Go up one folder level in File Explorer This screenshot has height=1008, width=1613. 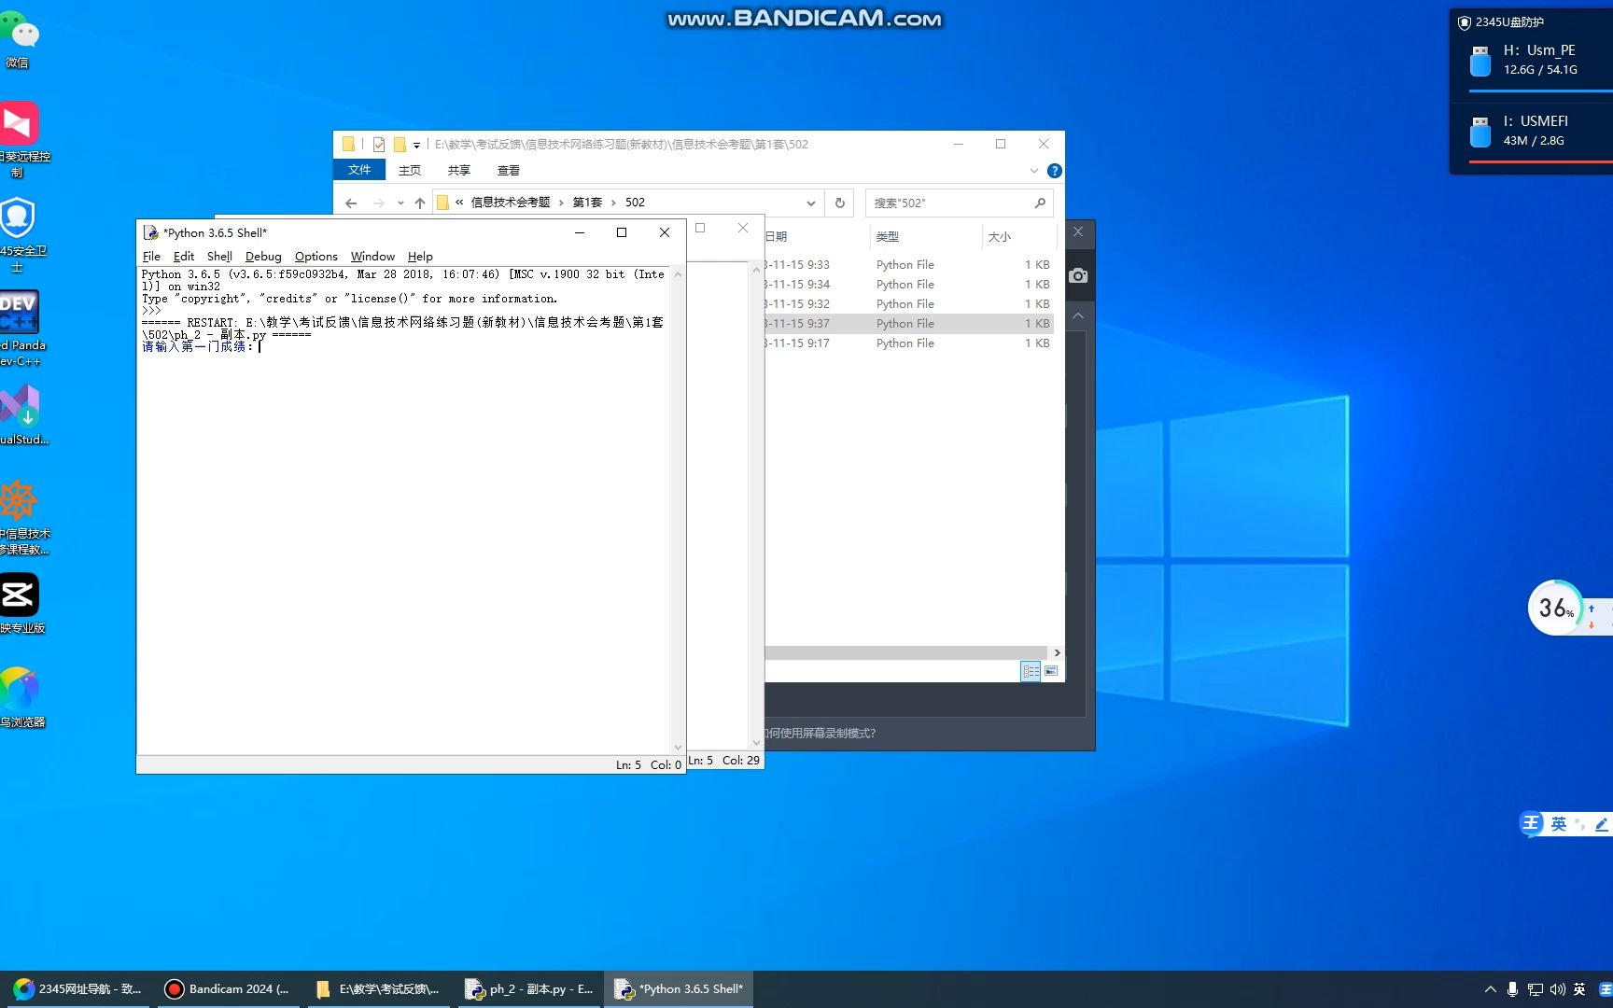[x=420, y=203]
